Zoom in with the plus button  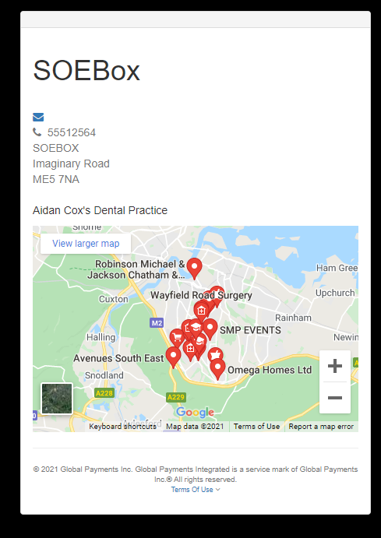[x=335, y=366]
